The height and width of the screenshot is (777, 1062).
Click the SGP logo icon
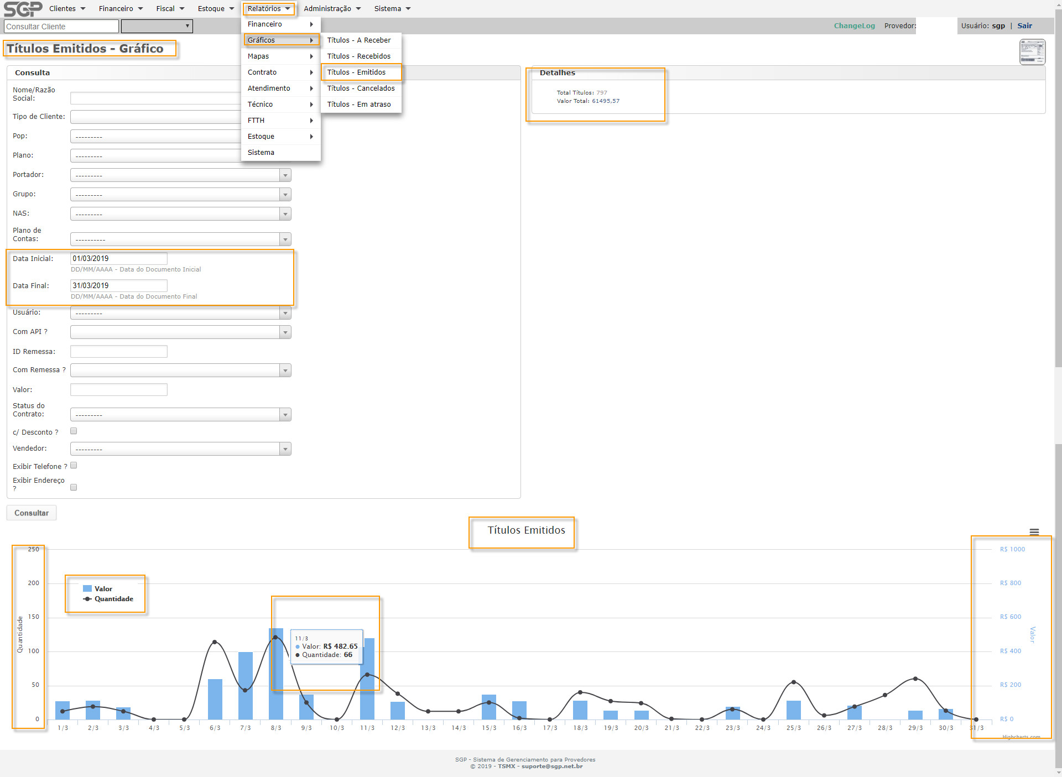coord(23,9)
